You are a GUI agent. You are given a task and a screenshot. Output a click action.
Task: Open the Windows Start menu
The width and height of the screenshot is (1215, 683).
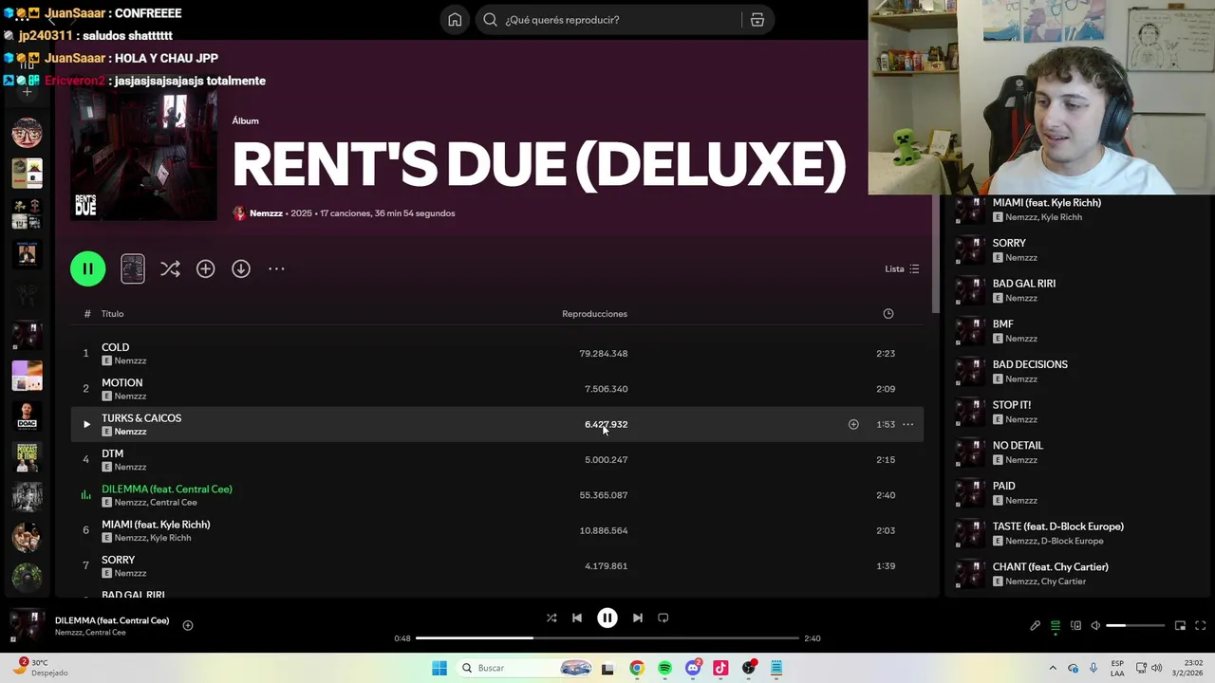439,668
